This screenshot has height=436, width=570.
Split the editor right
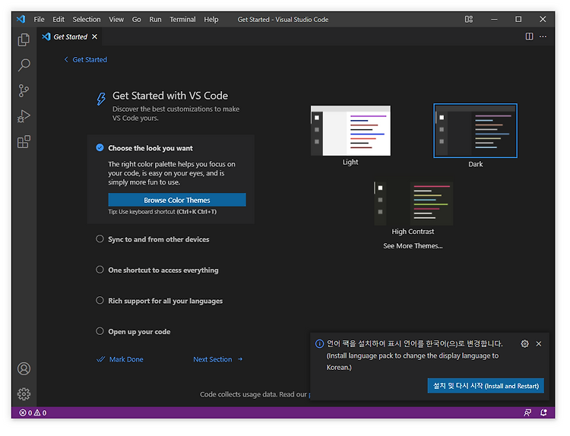[529, 36]
